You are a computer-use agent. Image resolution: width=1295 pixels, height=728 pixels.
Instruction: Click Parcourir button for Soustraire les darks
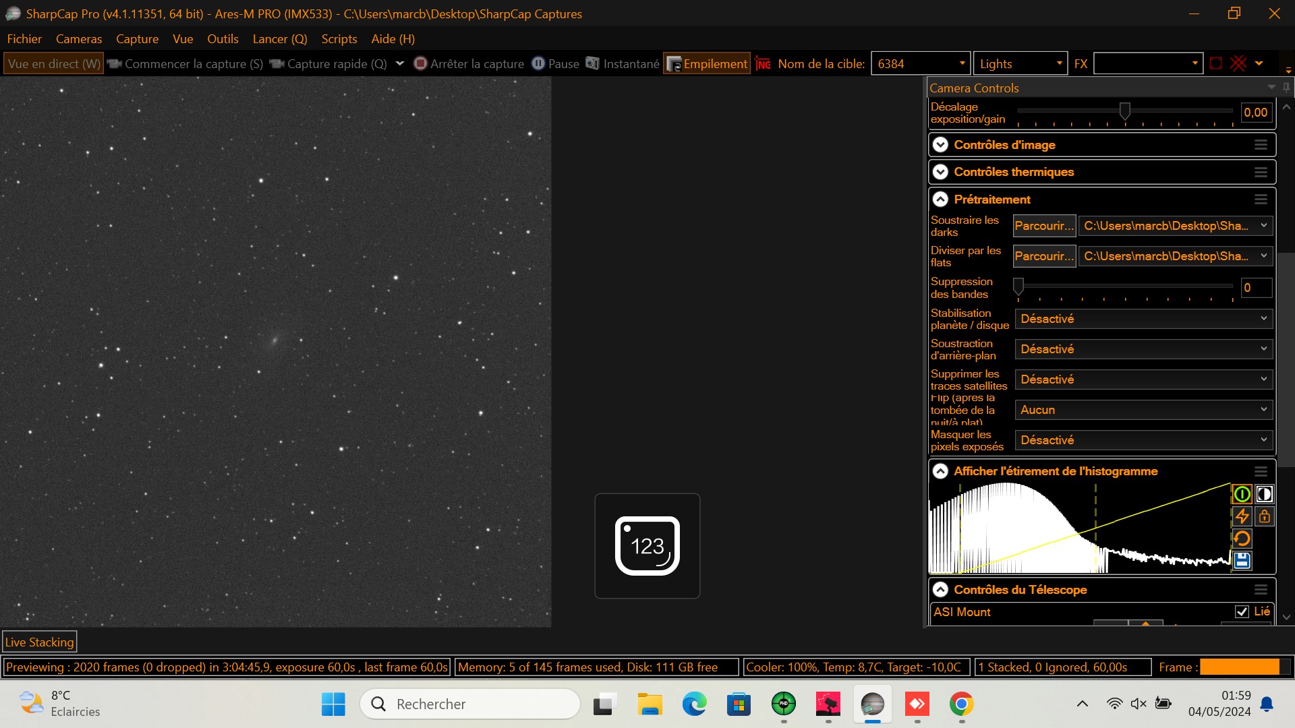pos(1043,226)
